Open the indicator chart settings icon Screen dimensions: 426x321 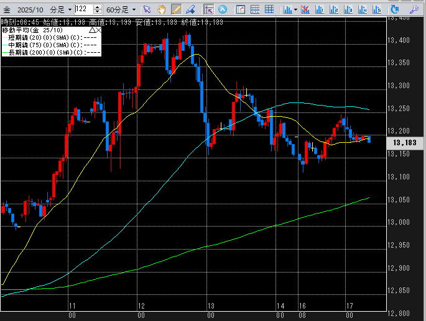[287, 10]
